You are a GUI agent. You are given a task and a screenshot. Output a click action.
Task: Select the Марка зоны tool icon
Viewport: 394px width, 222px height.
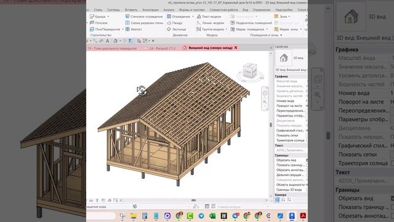(276, 29)
